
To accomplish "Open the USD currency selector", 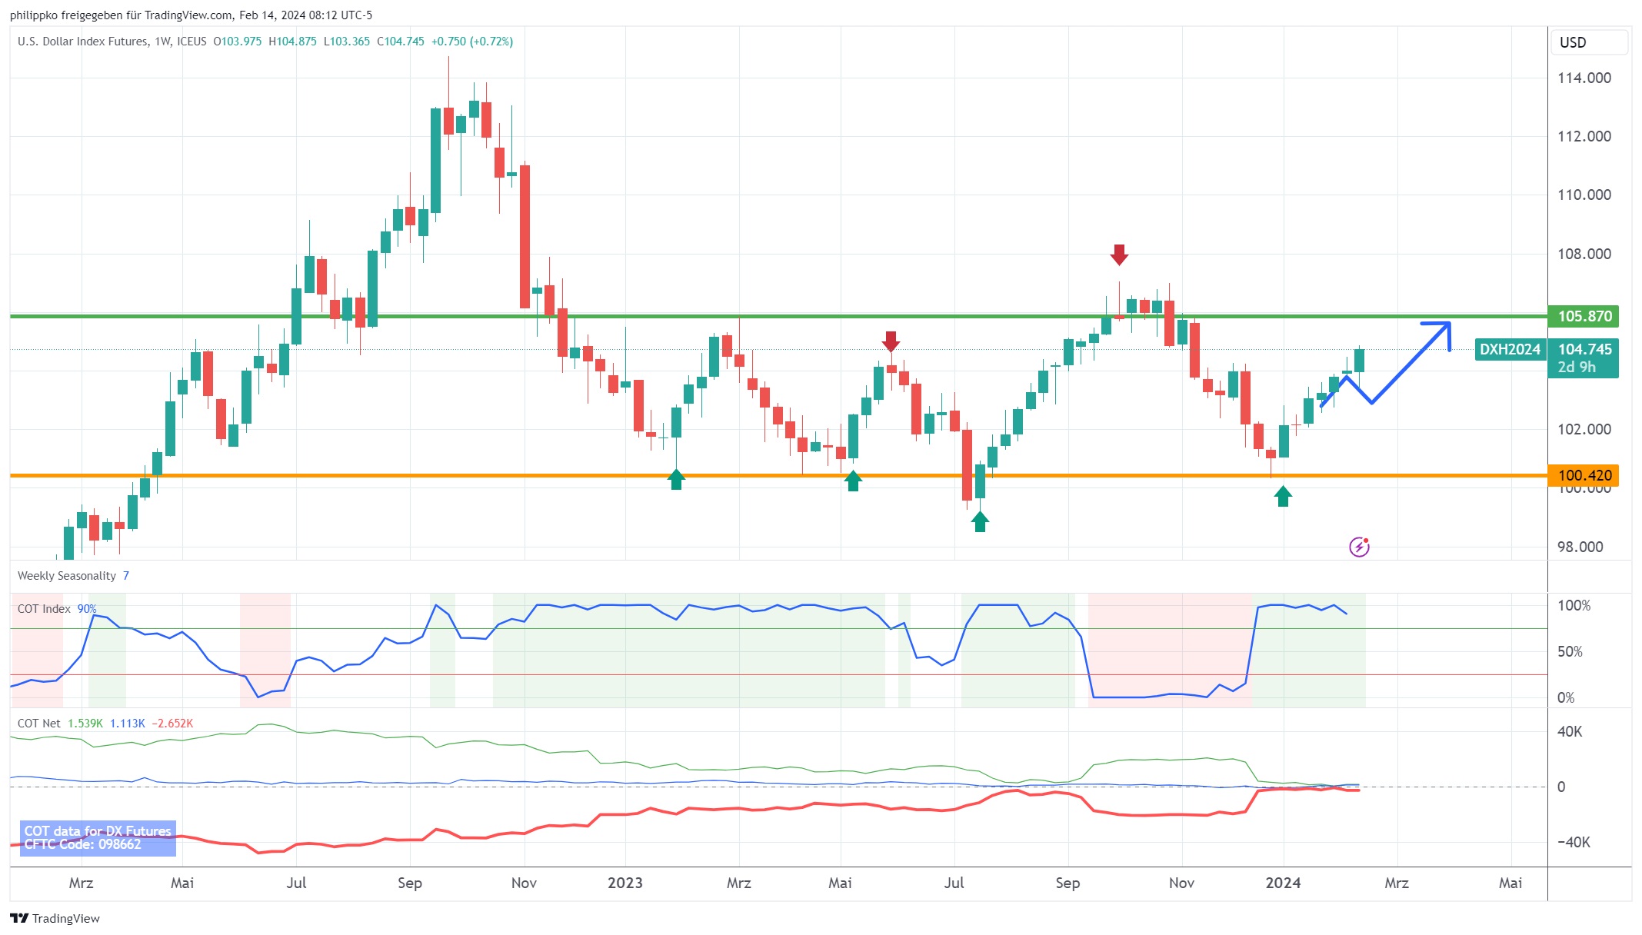I will (1588, 42).
